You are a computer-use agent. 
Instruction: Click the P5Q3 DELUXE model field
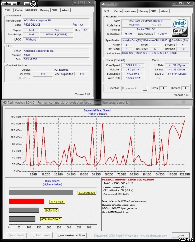[44, 25]
